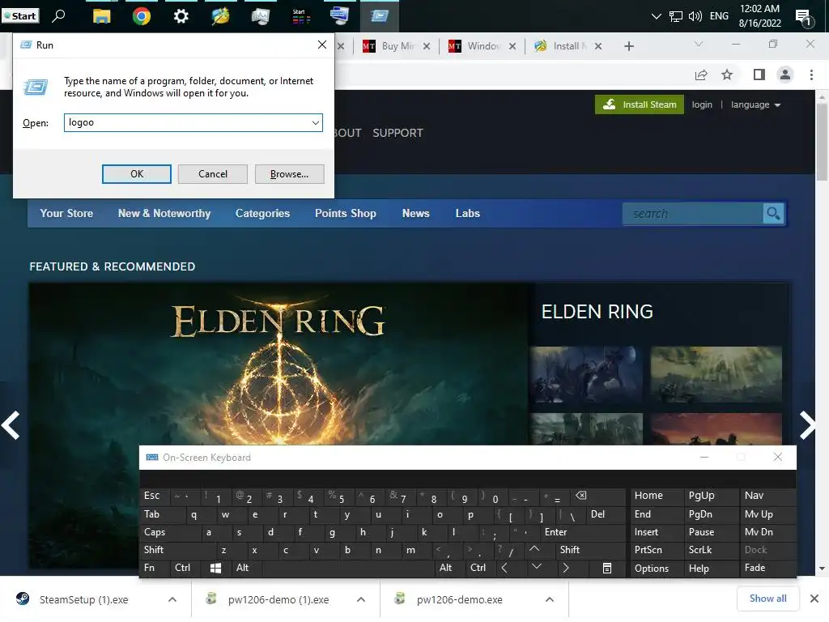Open New & Noteworthy menu
Image resolution: width=829 pixels, height=622 pixels.
coord(164,214)
